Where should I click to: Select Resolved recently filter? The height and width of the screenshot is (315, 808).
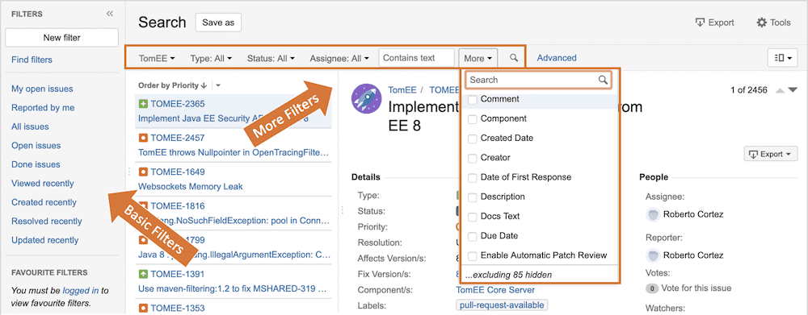[x=46, y=222]
